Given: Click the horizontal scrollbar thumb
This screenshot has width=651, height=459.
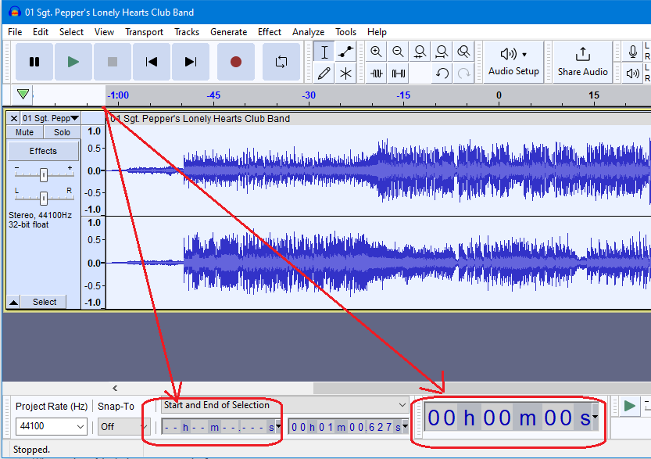Looking at the screenshot, I should tap(481, 388).
